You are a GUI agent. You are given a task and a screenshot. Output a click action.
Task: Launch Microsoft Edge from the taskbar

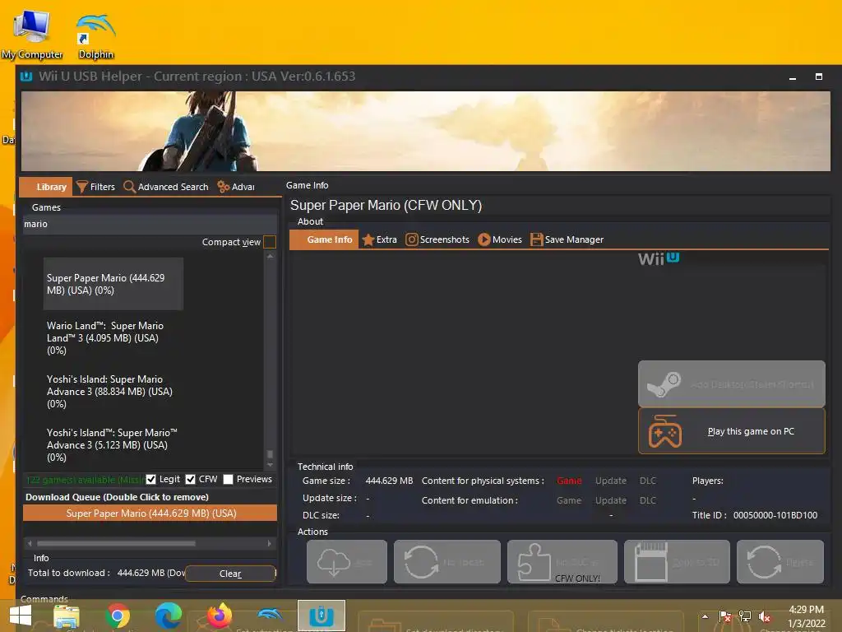(x=168, y=616)
